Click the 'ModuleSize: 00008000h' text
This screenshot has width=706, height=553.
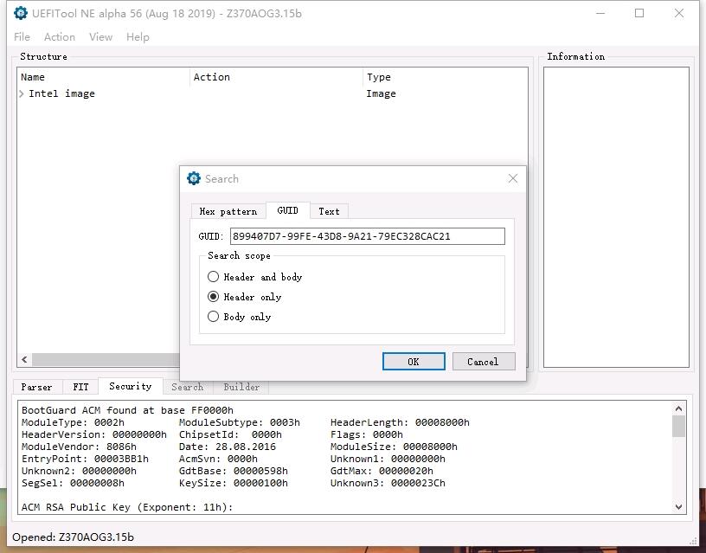394,447
